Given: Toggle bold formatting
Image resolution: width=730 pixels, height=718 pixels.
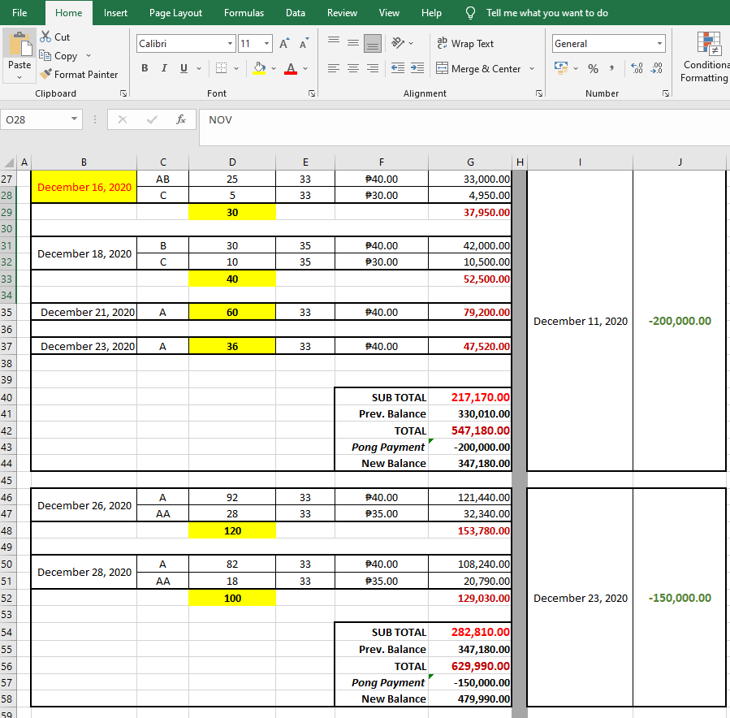Looking at the screenshot, I should (x=145, y=68).
